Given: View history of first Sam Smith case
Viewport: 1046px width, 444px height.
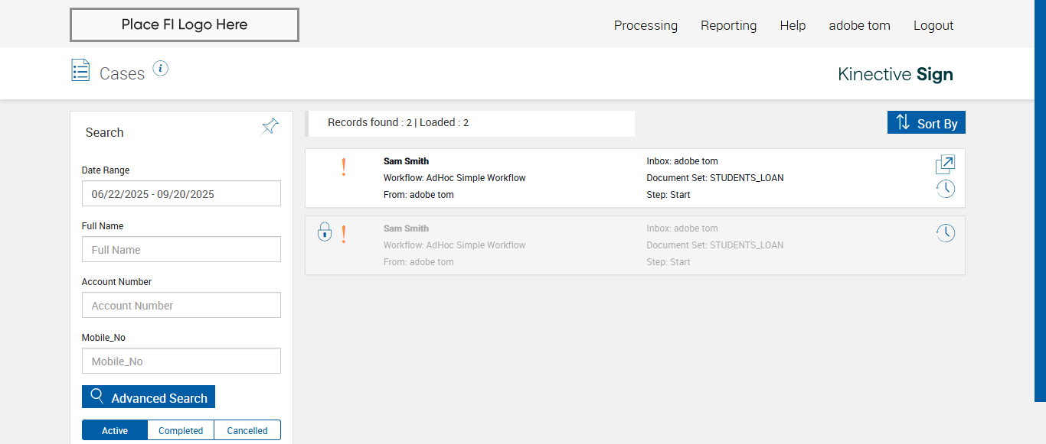Looking at the screenshot, I should pyautogui.click(x=946, y=189).
